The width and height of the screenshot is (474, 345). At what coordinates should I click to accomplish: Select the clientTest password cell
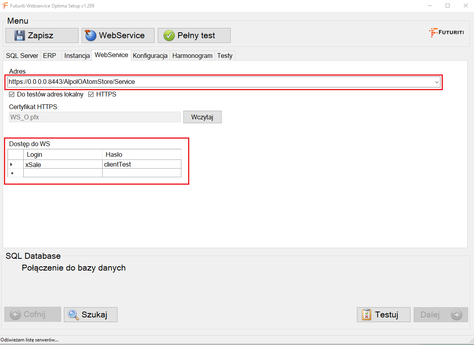click(x=142, y=164)
